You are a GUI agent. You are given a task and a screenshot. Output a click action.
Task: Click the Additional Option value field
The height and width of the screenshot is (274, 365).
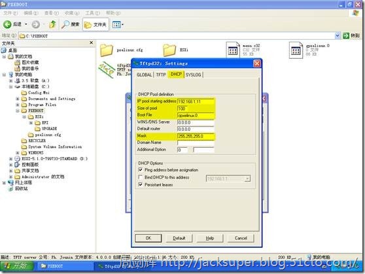pyautogui.click(x=203, y=150)
